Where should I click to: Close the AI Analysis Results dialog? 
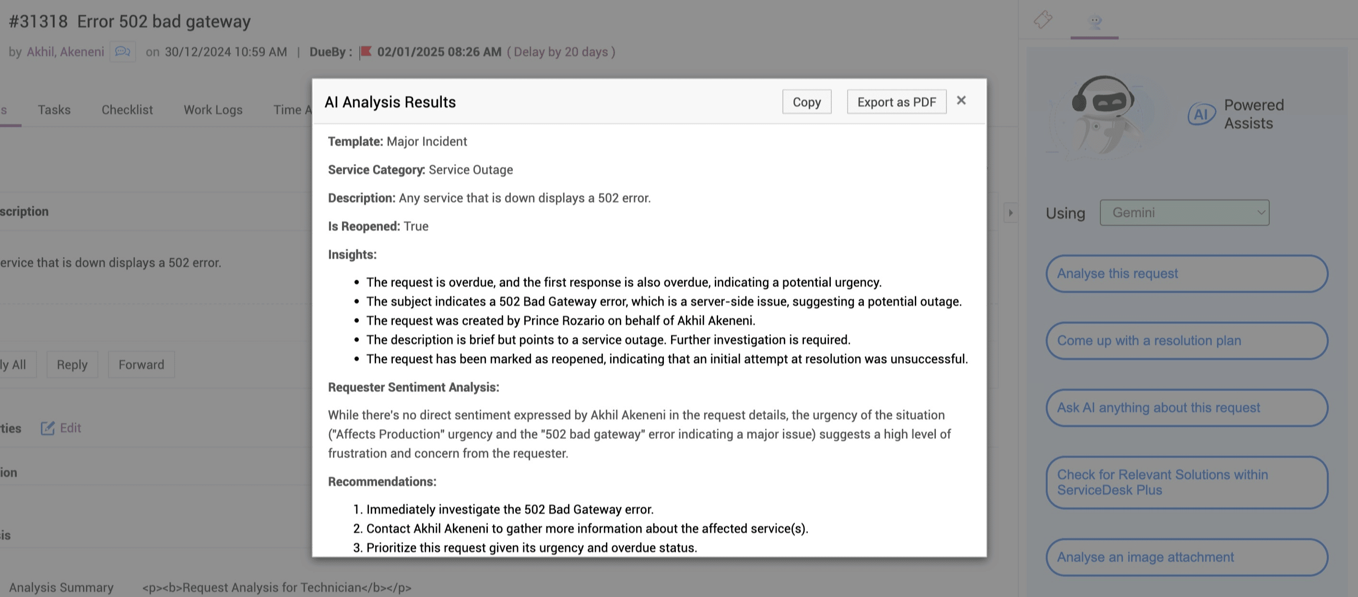(961, 101)
